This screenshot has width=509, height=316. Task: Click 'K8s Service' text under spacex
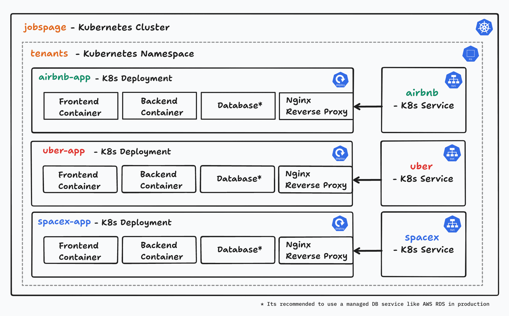pos(427,250)
